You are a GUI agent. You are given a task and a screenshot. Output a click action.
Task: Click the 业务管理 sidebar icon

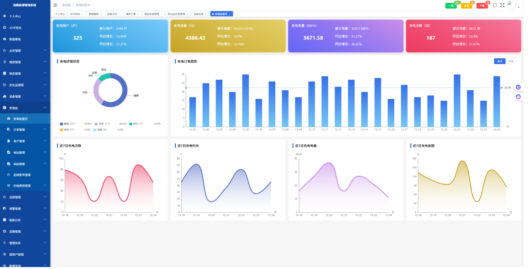pyautogui.click(x=4, y=50)
